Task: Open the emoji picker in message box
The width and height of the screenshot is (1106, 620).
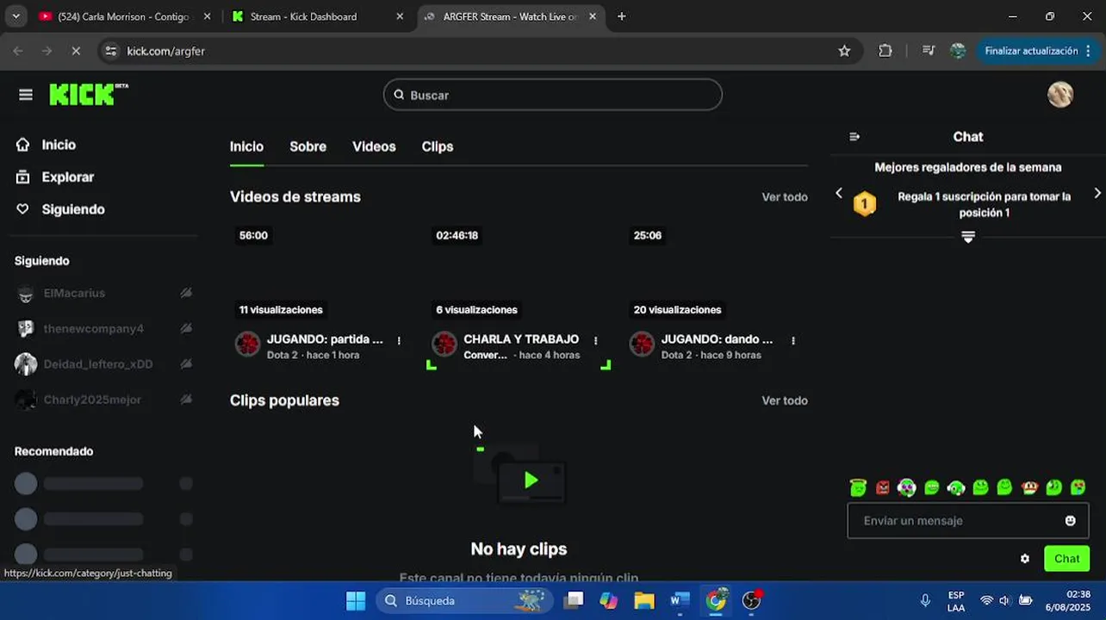Action: click(x=1071, y=521)
